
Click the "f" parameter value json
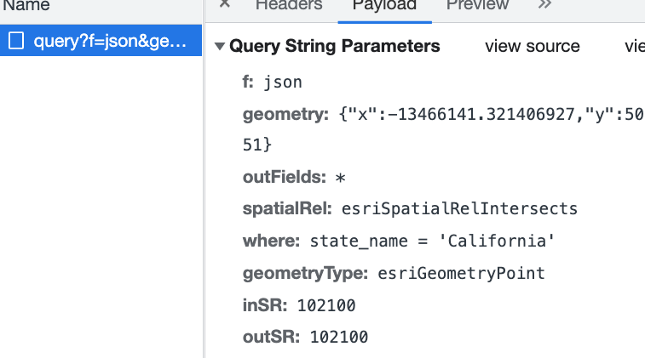[x=283, y=82]
